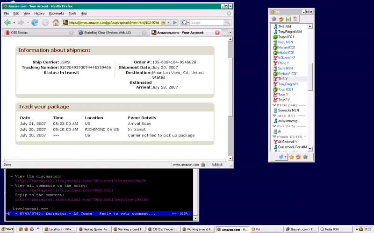Close the Amazon.com tab with red X
This screenshot has height=233, width=374.
pos(217,33)
